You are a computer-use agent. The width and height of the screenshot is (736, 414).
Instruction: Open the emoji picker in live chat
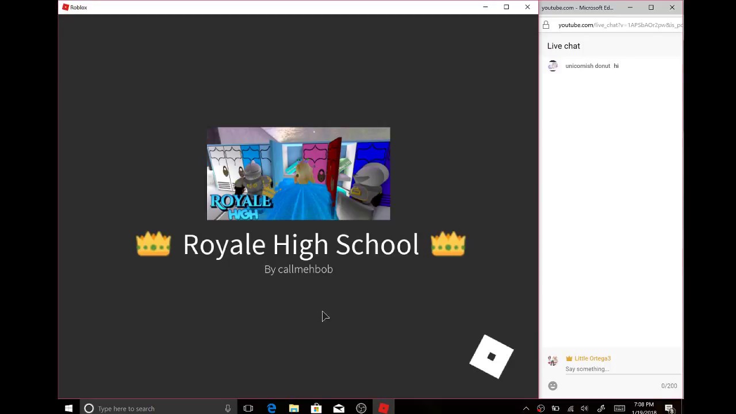tap(553, 386)
